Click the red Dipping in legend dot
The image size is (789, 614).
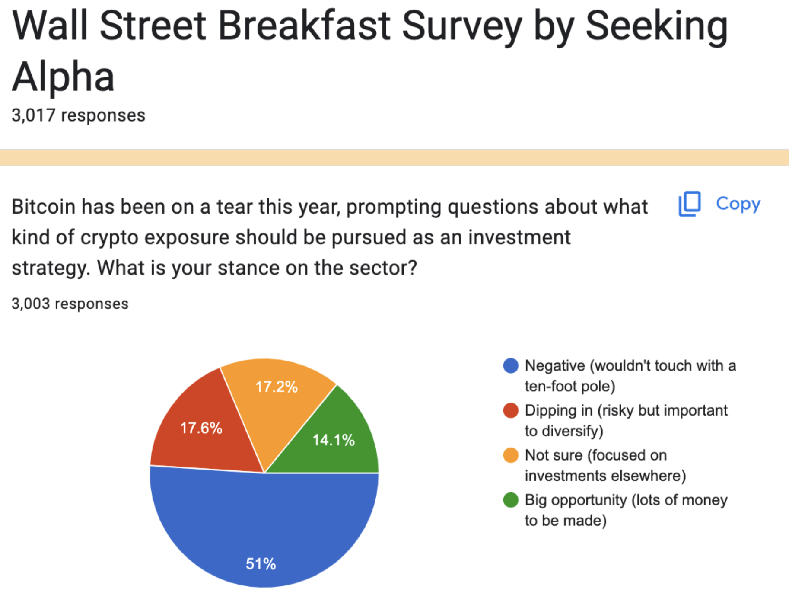click(x=511, y=410)
